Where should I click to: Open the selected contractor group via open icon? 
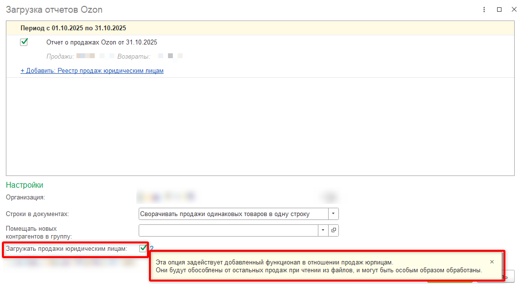[x=334, y=230]
